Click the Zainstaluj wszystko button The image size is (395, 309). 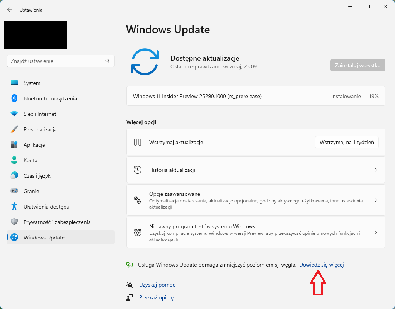(x=358, y=65)
